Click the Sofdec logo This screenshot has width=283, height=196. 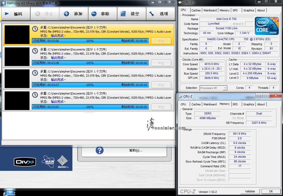click(63, 162)
